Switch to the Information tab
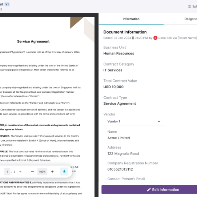197x197 pixels. (x=131, y=19)
